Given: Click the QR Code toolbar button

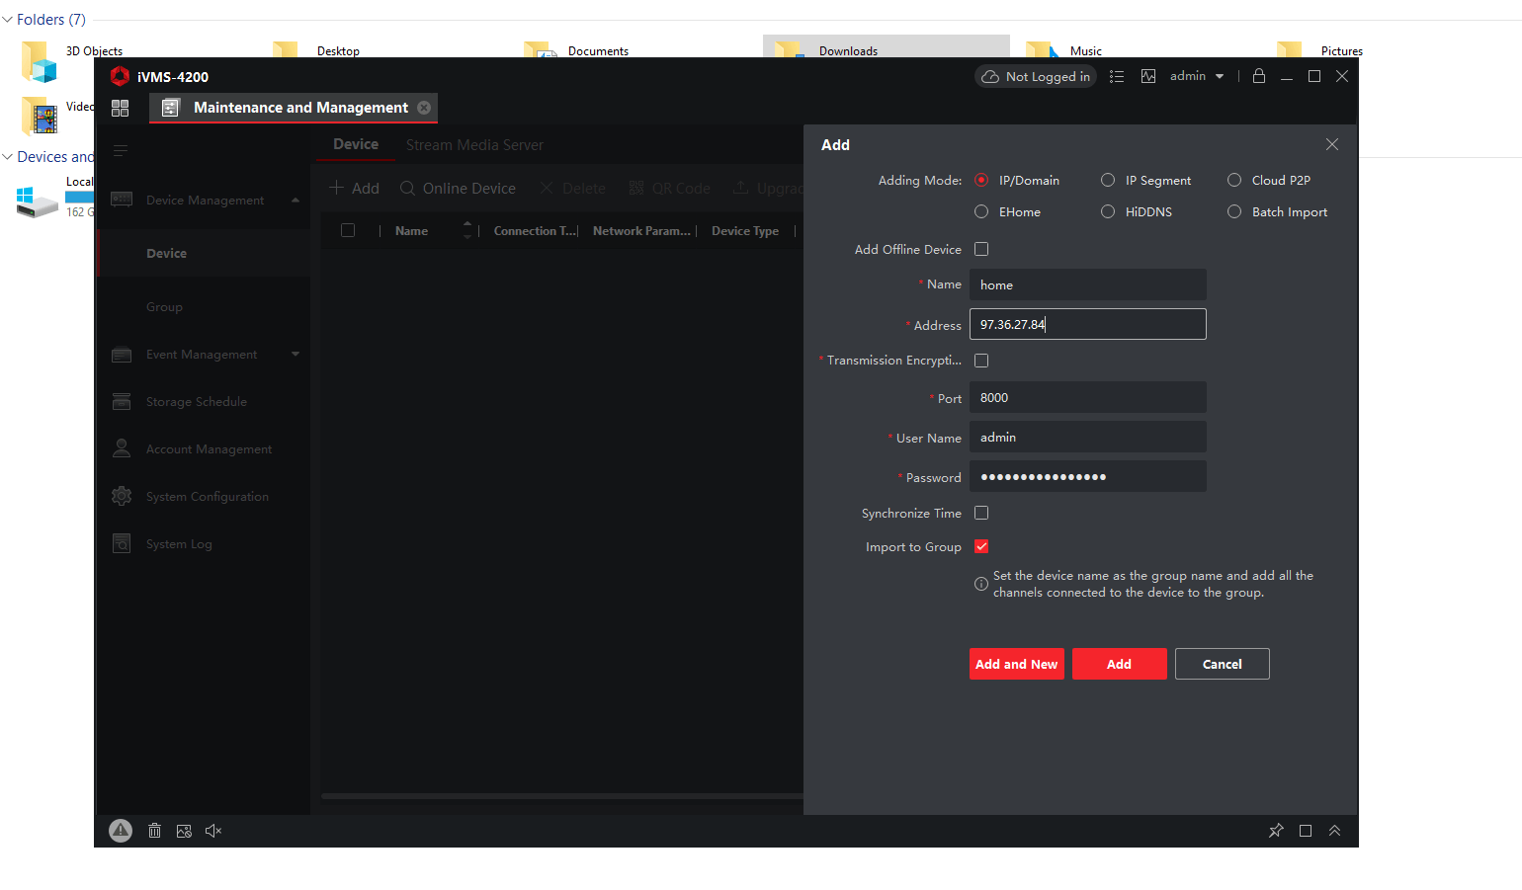Looking at the screenshot, I should 669,188.
